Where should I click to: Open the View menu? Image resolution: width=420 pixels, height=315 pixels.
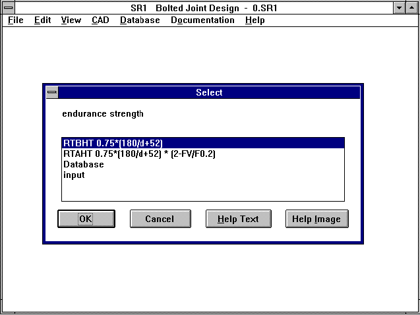pyautogui.click(x=71, y=20)
